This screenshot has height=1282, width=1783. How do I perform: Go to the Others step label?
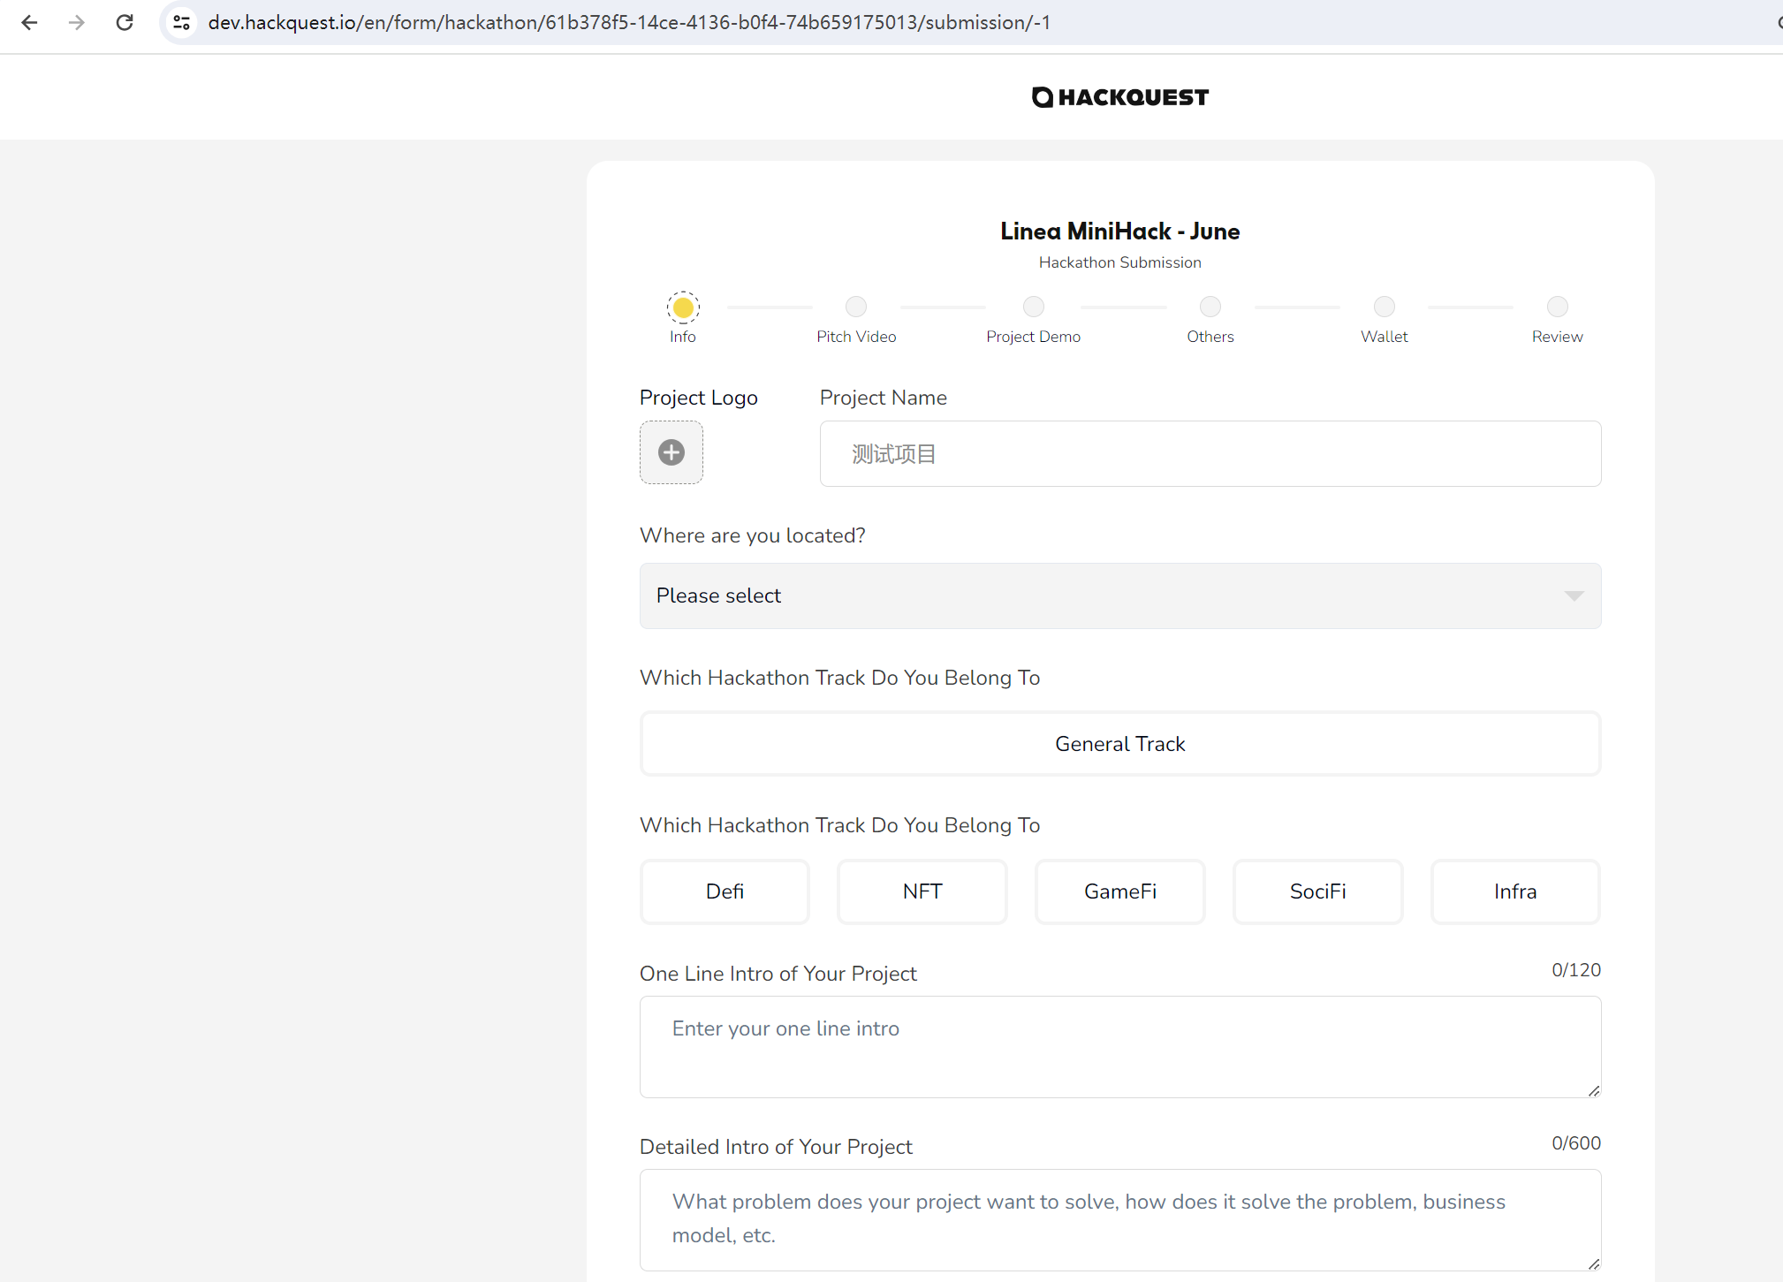[1210, 337]
